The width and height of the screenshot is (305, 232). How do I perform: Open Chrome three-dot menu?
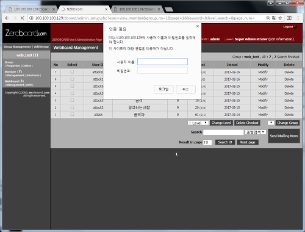[x=298, y=18]
